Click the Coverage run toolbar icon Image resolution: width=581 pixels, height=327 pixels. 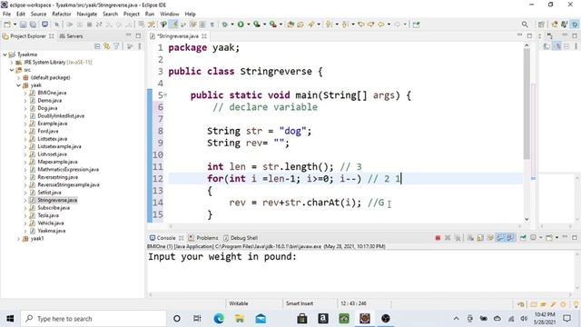[x=256, y=25]
